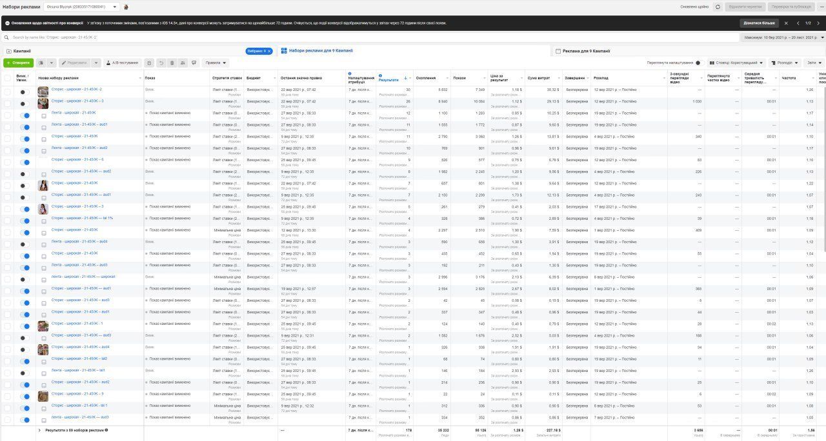
Task: Toggle ad set Сторис - широкая - 21-45/Ж – 3 second-row switch
Action: 24,104
